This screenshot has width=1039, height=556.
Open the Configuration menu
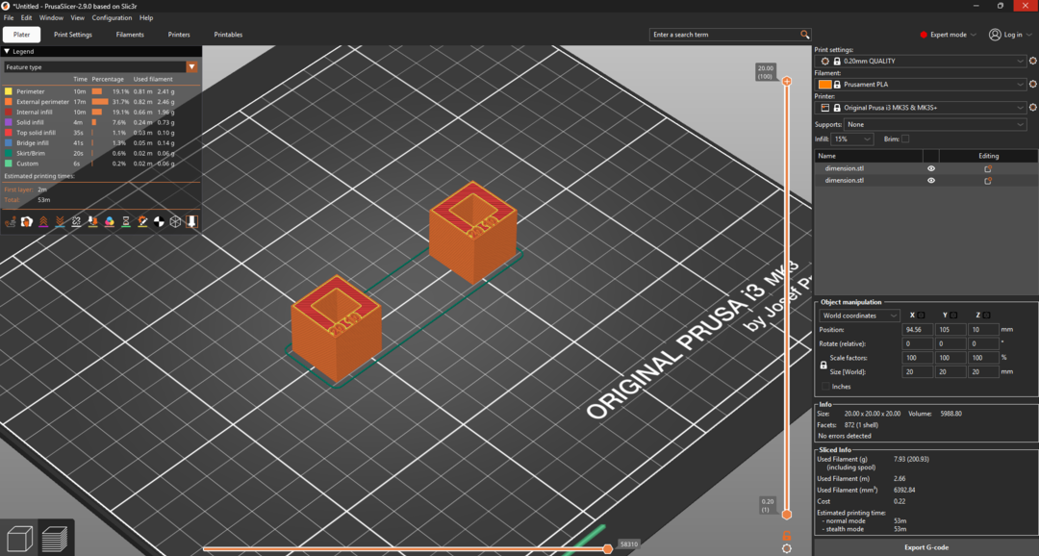pyautogui.click(x=112, y=18)
